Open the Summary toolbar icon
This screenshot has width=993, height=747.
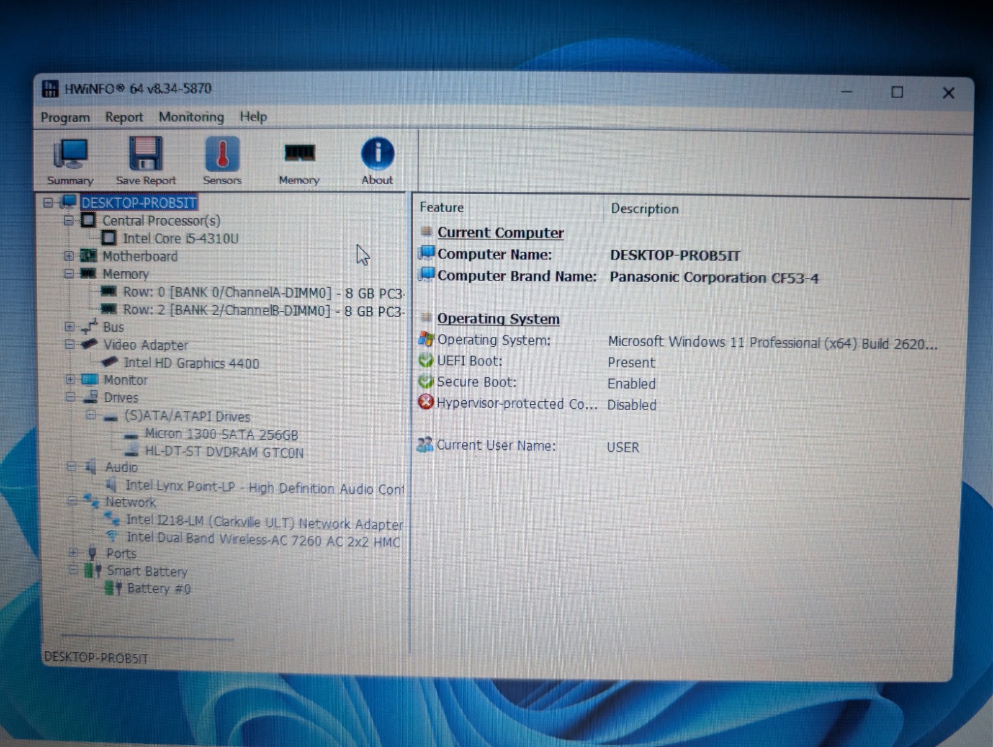click(70, 161)
